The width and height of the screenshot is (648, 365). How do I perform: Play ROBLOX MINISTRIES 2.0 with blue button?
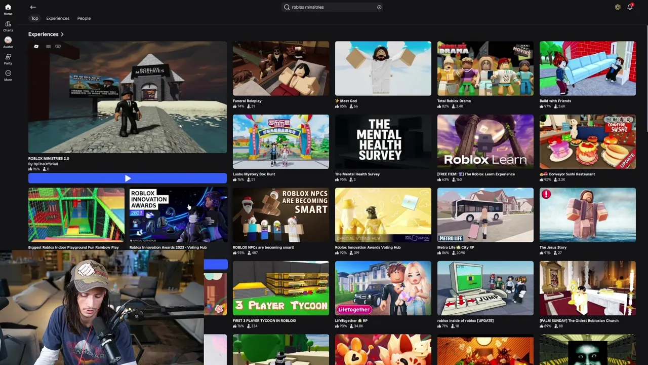pos(128,178)
